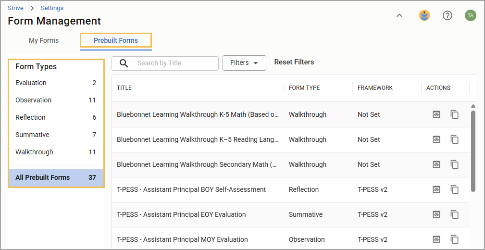Screen dimensions: 485x250
Task: Copy the Assistant Principal BOY Self-Assessment form
Action: (454, 190)
